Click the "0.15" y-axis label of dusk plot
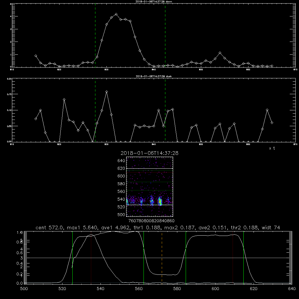This screenshot has height=299, width=299. click(x=9, y=94)
